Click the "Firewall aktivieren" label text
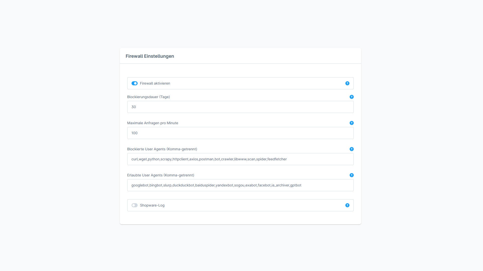The height and width of the screenshot is (271, 483). pos(155,83)
